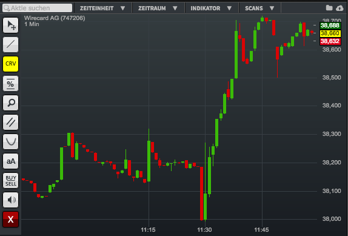The height and width of the screenshot is (236, 348).
Task: Select the parallel channel lines tool
Action: [11, 122]
